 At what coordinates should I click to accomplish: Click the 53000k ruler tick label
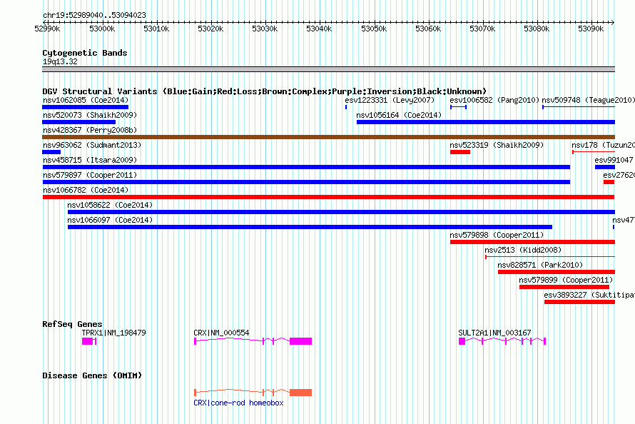101,29
